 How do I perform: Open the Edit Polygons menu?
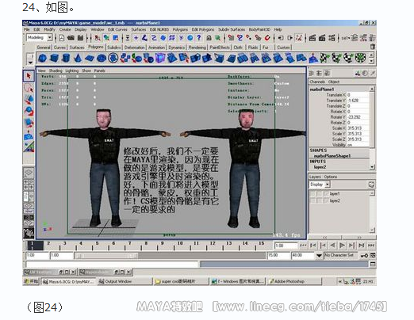[x=203, y=29]
